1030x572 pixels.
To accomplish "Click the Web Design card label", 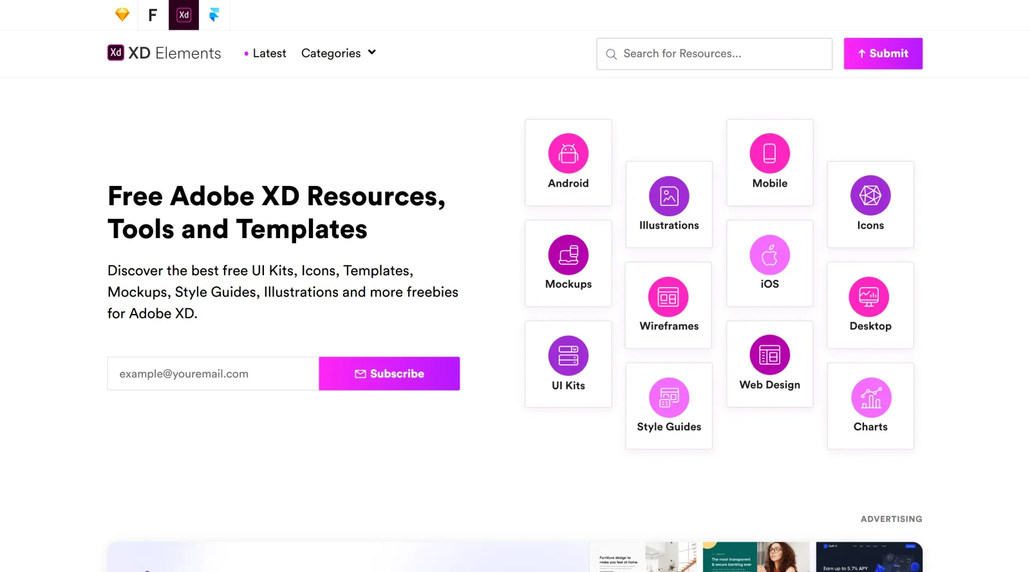I will pos(770,385).
